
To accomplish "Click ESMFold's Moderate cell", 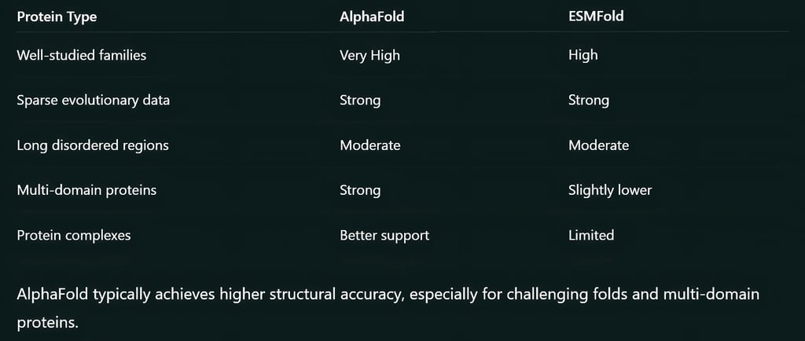I will coord(598,145).
